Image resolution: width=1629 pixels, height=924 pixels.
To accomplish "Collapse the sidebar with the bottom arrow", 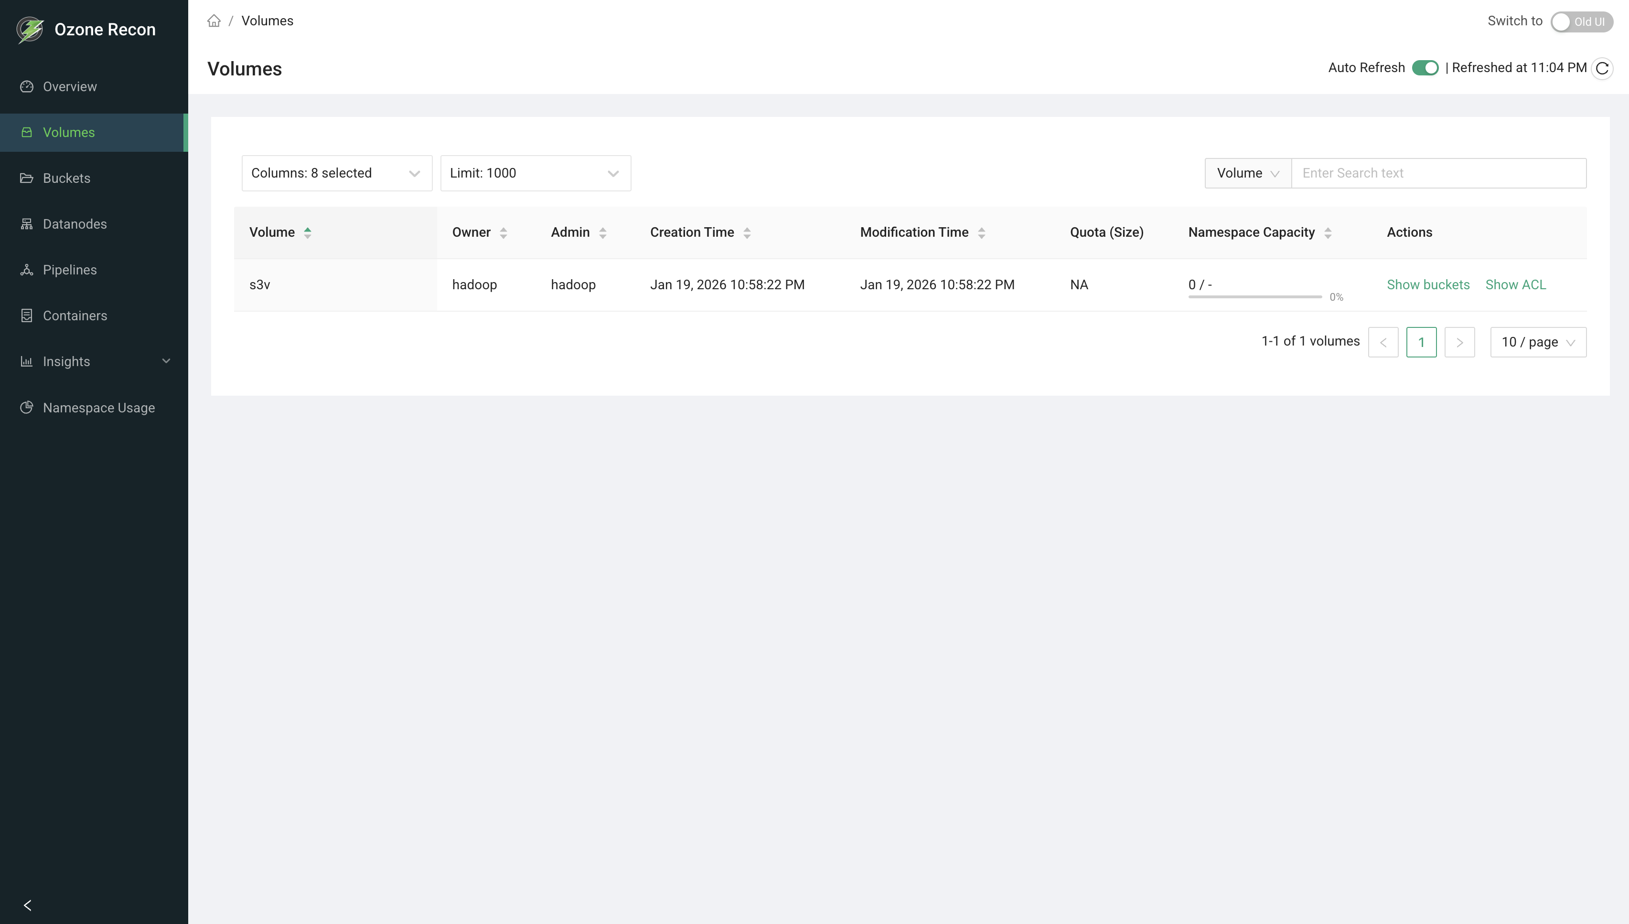I will 28,905.
